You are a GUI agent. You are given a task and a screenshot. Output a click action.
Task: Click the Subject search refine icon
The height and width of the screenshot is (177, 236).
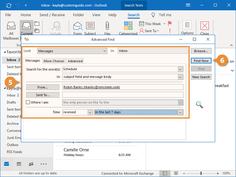point(90,26)
